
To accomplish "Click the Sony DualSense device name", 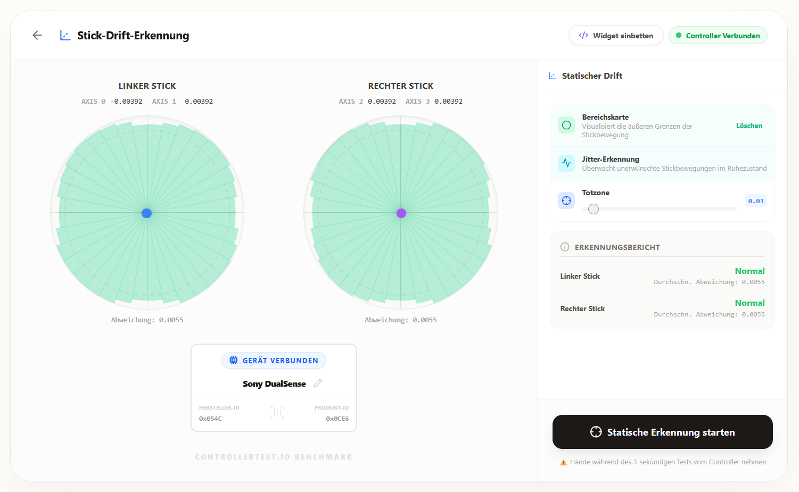I will [274, 383].
